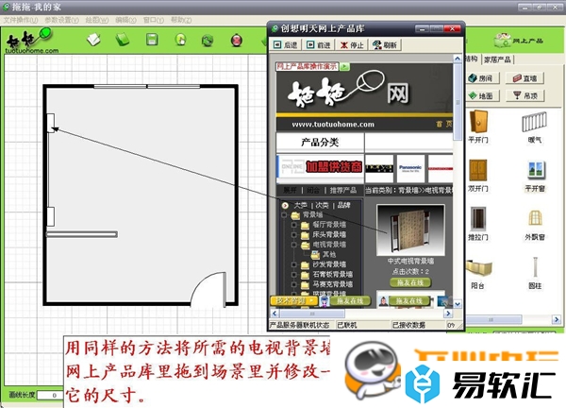566x408 pixels.
Task: Expand the 沙发背景墙 tree node
Action: click(293, 264)
